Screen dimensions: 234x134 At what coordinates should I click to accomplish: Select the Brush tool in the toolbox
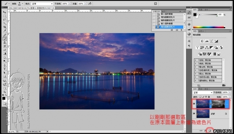[4, 39]
